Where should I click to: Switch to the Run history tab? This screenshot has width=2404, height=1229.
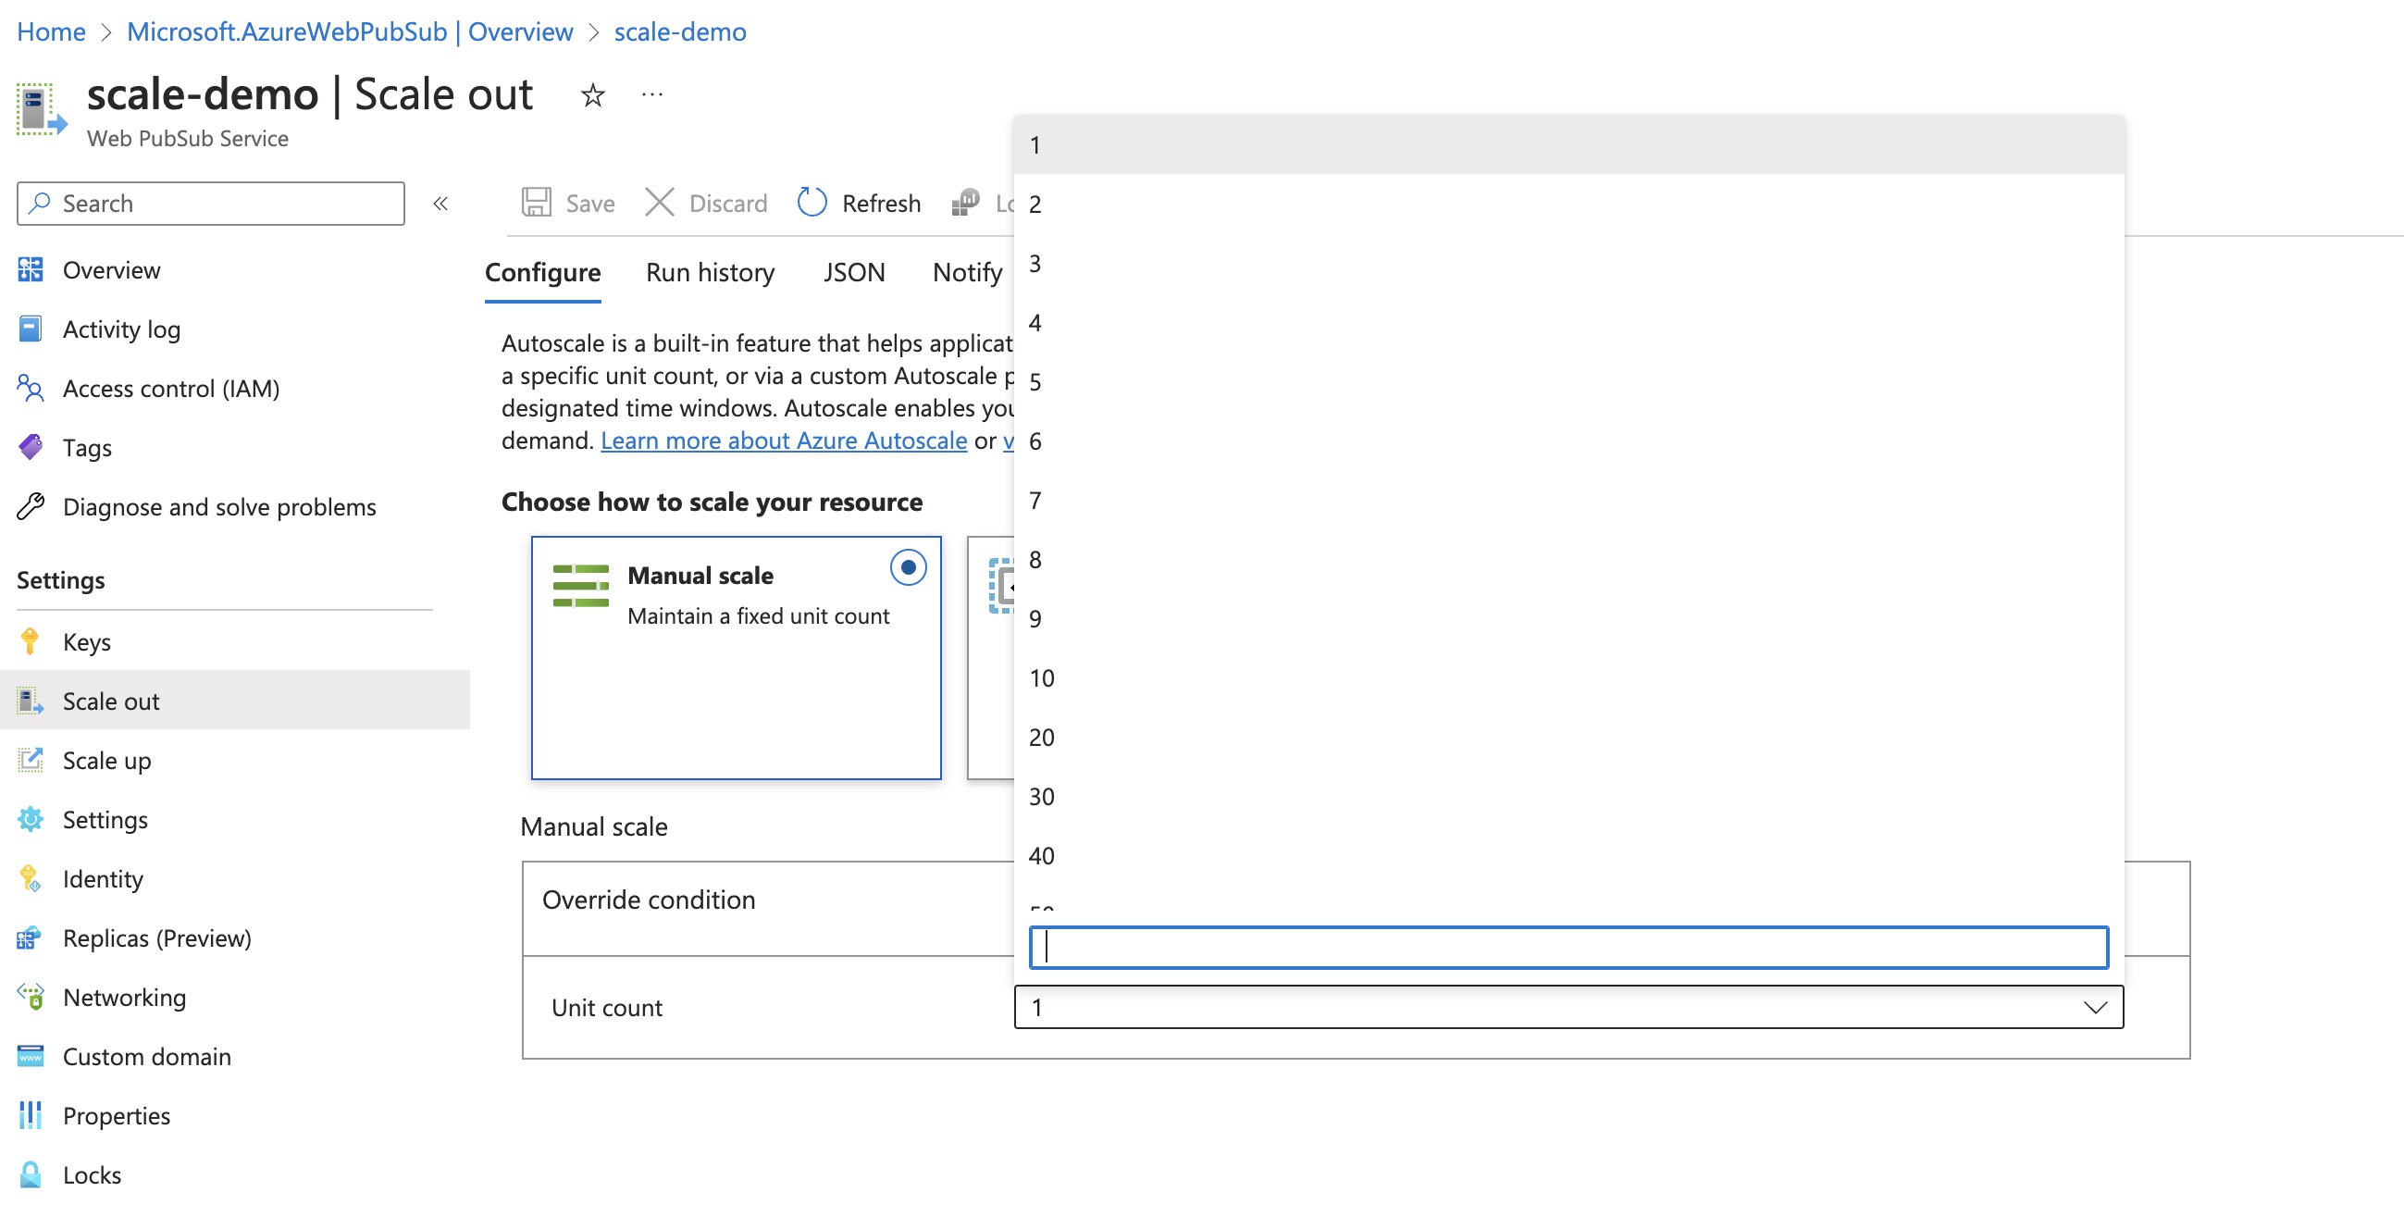[x=710, y=269]
